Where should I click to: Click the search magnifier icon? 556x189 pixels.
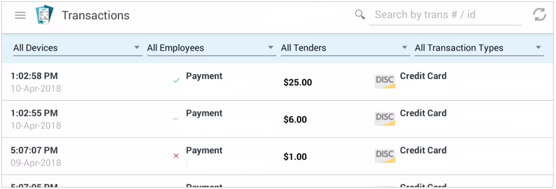click(x=360, y=15)
